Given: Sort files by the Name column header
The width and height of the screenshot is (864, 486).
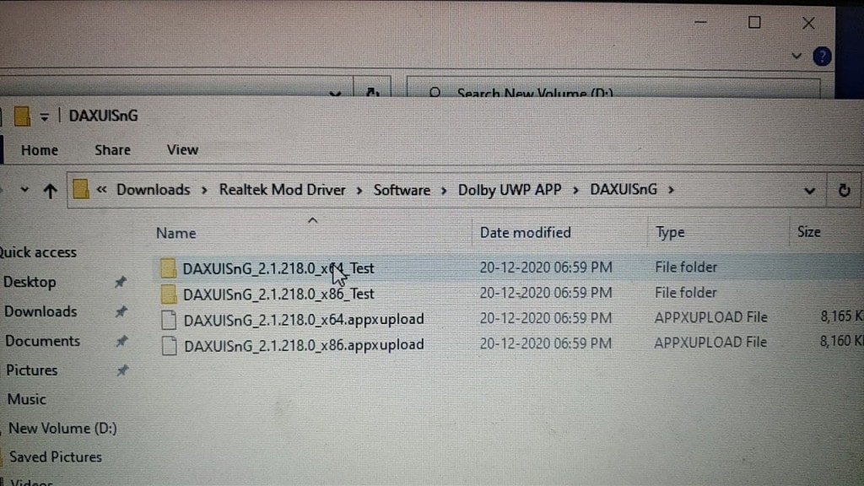Looking at the screenshot, I should pyautogui.click(x=176, y=233).
